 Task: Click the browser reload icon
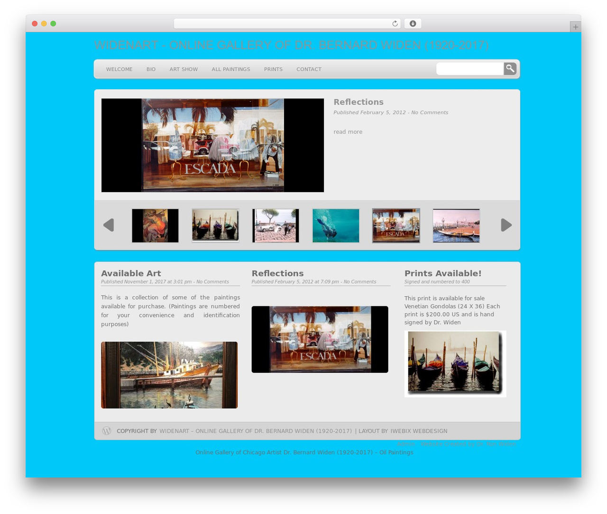click(x=395, y=24)
